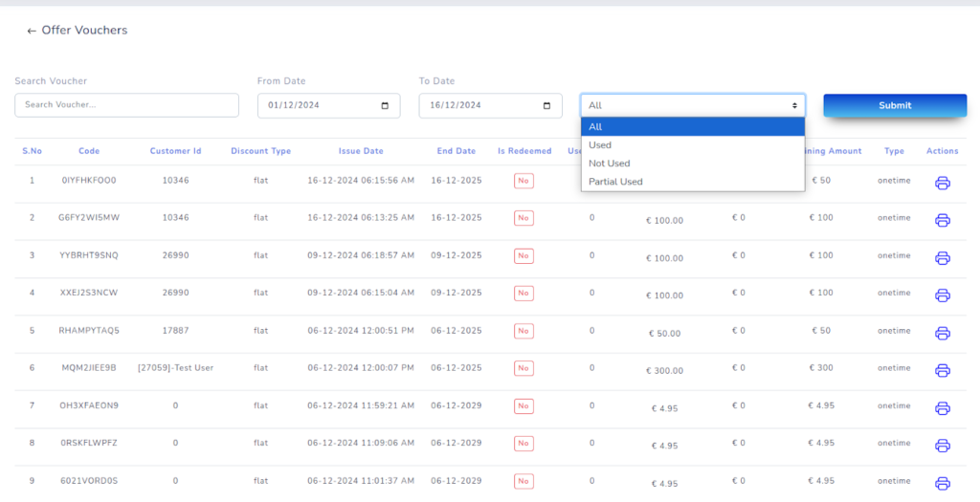Click the No redeemed badge in row 1
The height and width of the screenshot is (502, 980).
523,181
